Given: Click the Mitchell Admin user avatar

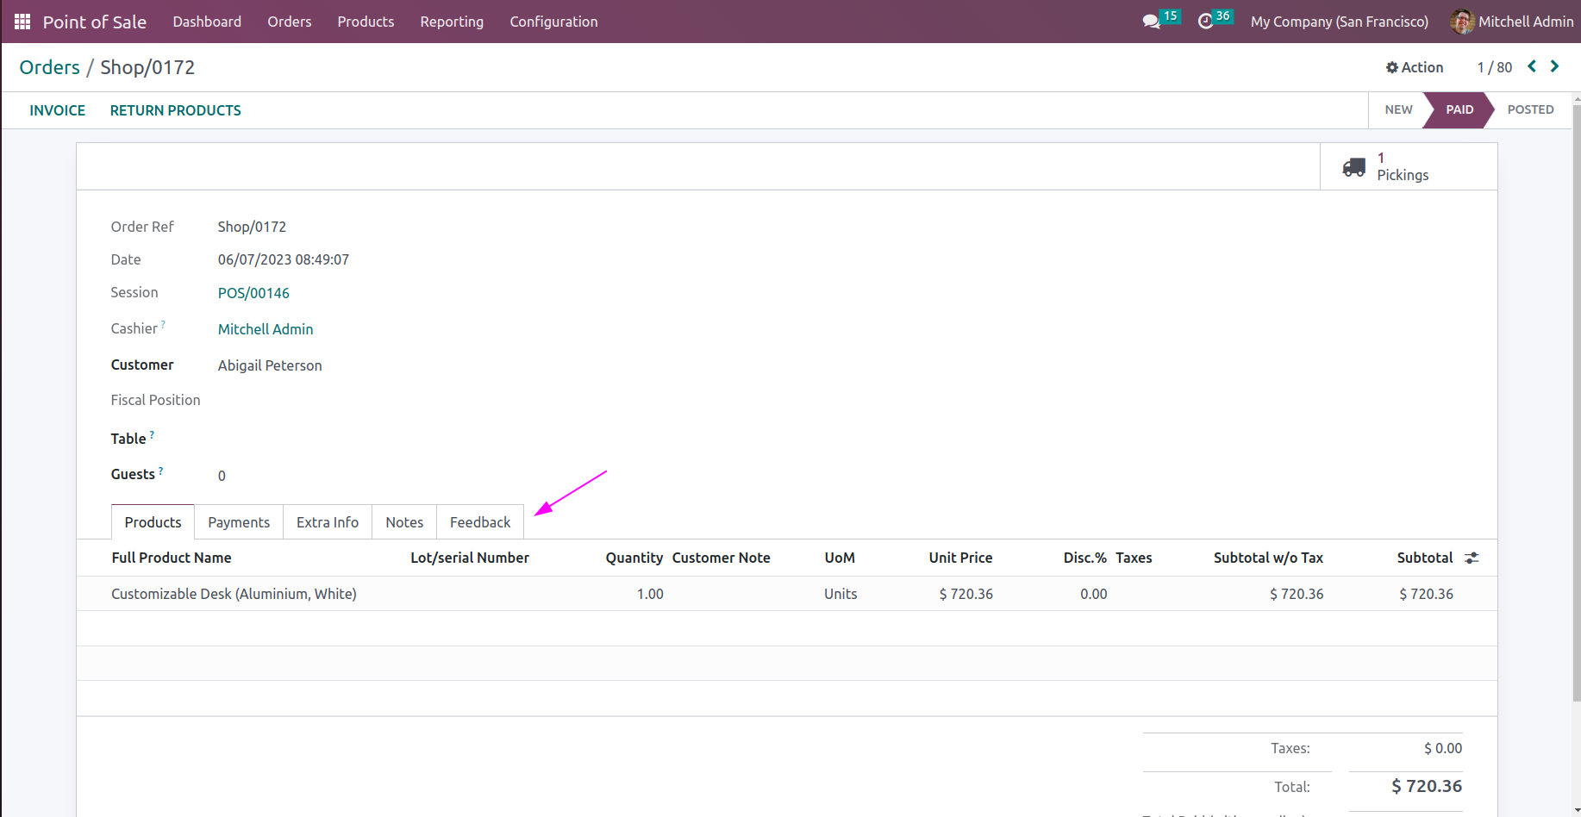Looking at the screenshot, I should pos(1461,22).
